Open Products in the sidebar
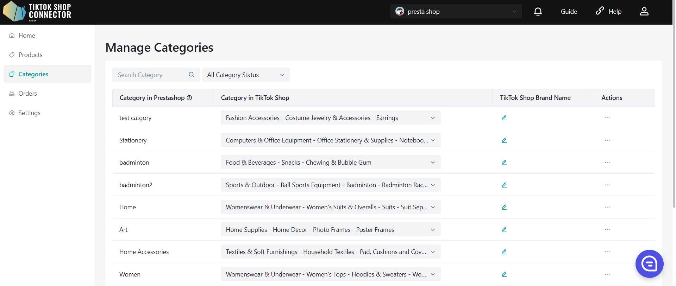 click(x=47, y=55)
